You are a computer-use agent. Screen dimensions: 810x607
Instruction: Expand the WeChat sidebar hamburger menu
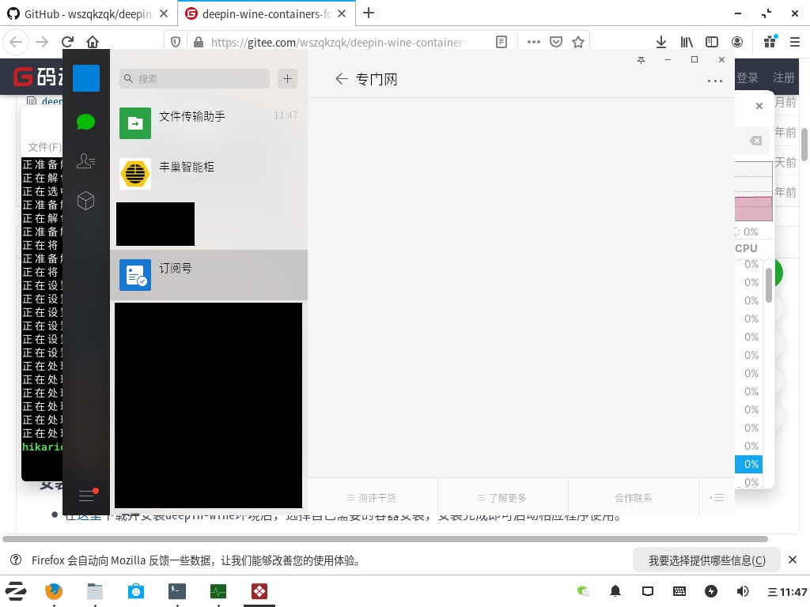tap(85, 496)
